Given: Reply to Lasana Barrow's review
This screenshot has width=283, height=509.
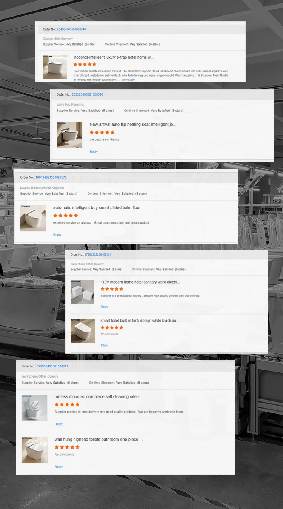Looking at the screenshot, I should tap(57, 235).
